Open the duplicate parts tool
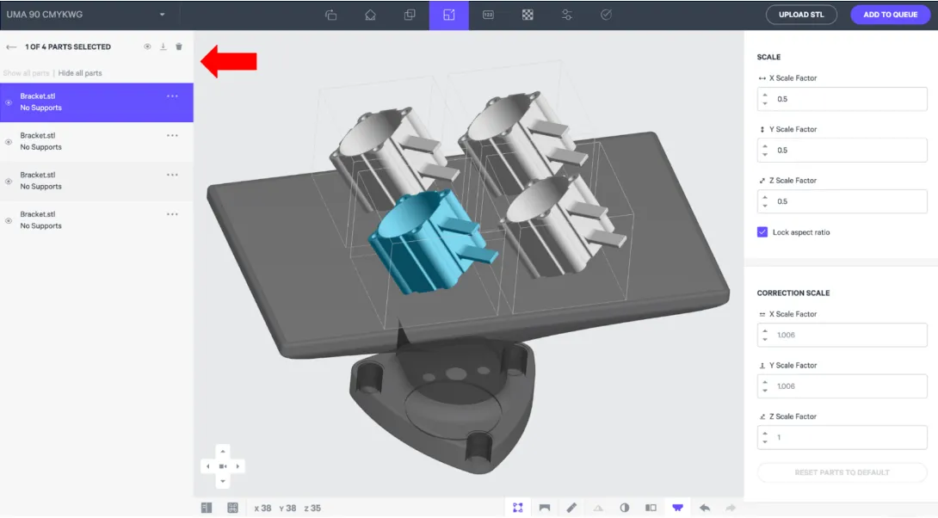 pos(410,15)
